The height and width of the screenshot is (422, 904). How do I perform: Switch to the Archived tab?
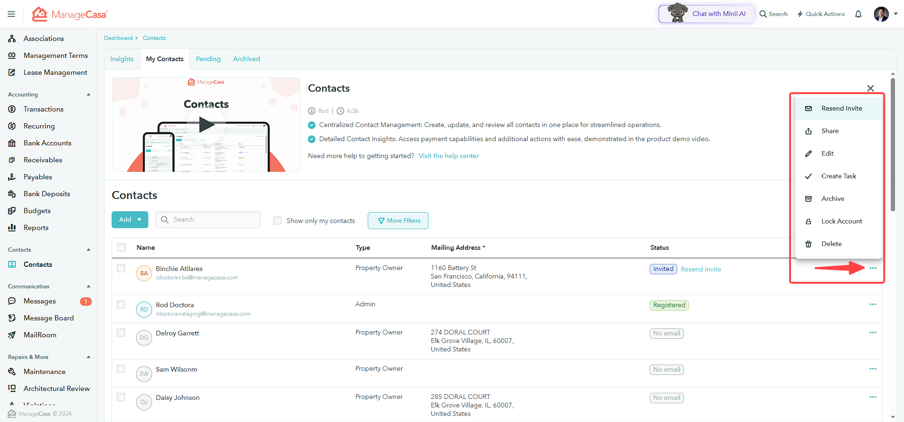pyautogui.click(x=246, y=59)
